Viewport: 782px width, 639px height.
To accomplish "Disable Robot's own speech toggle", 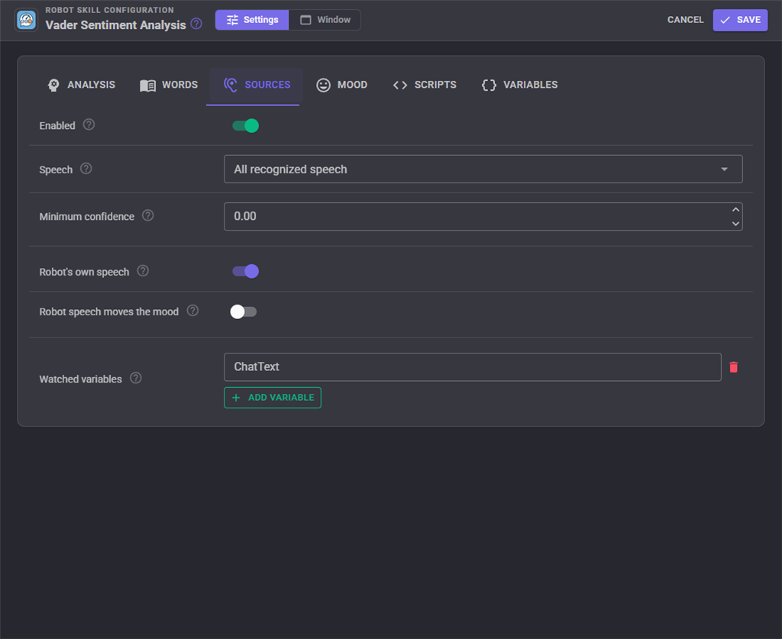I will tap(245, 271).
